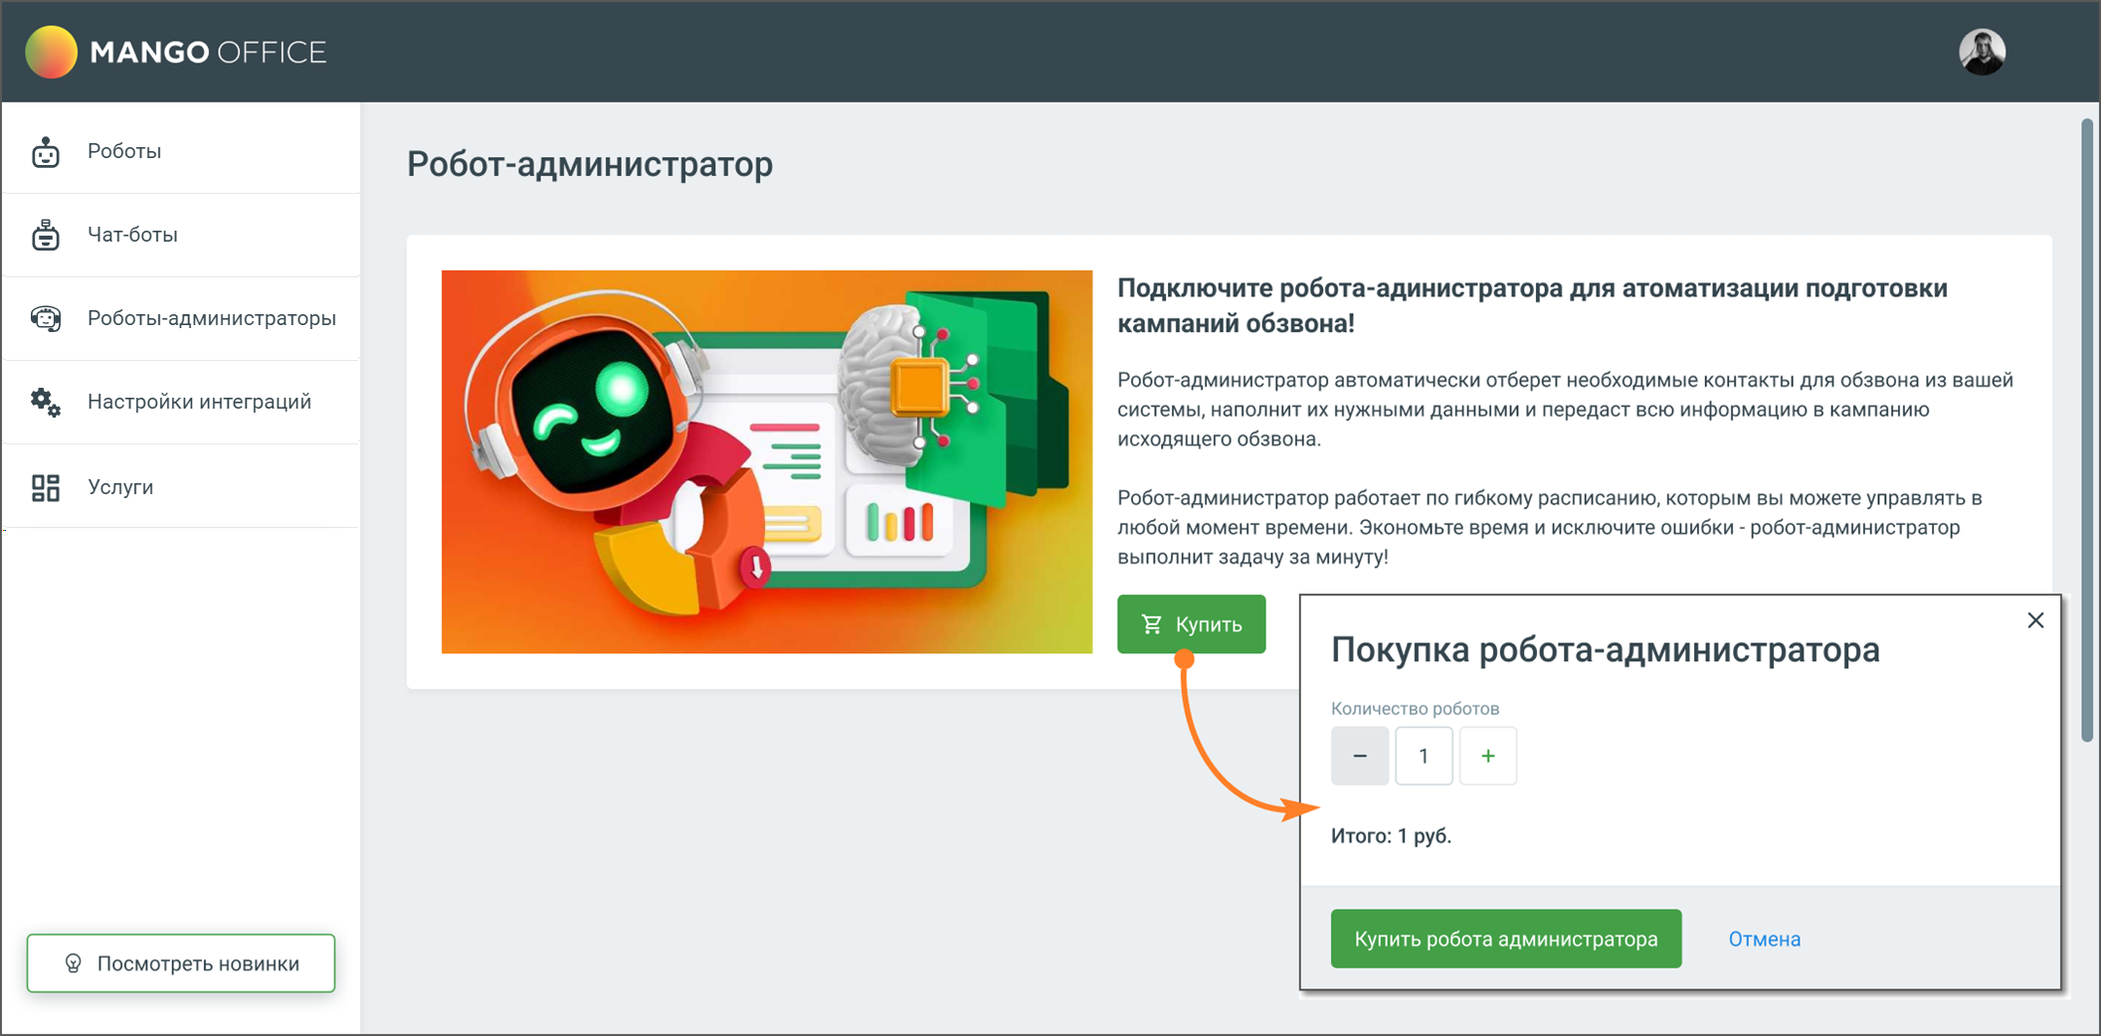
Task: Click the page vertical scrollbar
Action: pyautogui.click(x=2086, y=430)
